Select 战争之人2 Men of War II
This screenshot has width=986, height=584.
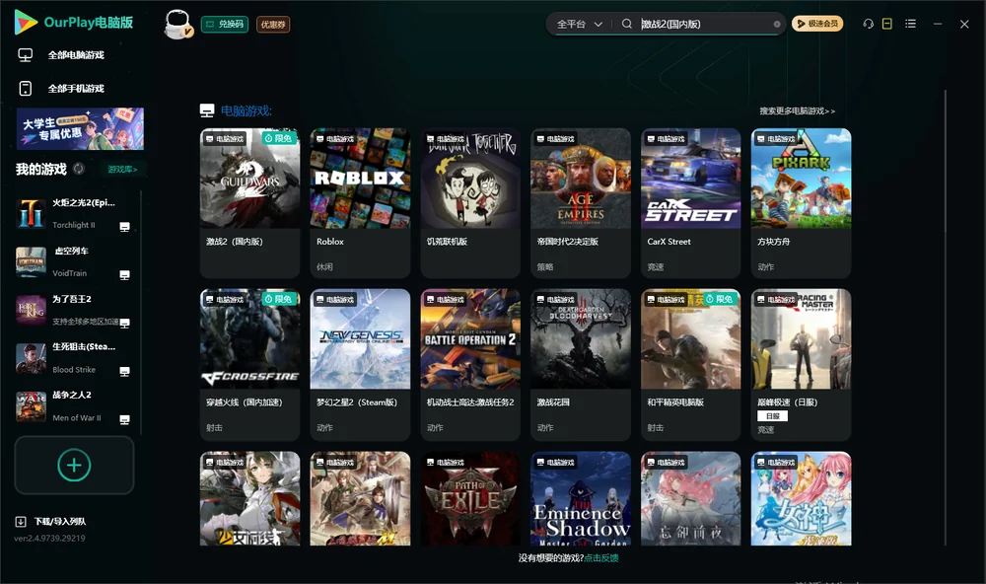pos(74,406)
